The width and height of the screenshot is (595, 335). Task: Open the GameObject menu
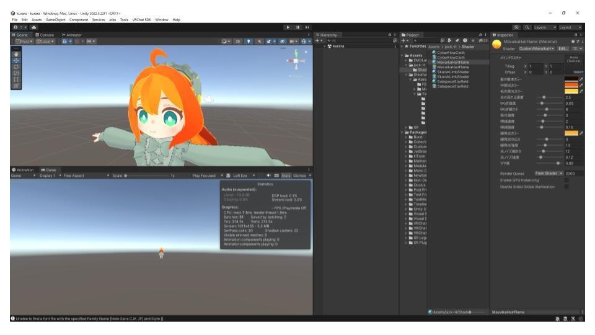click(55, 20)
